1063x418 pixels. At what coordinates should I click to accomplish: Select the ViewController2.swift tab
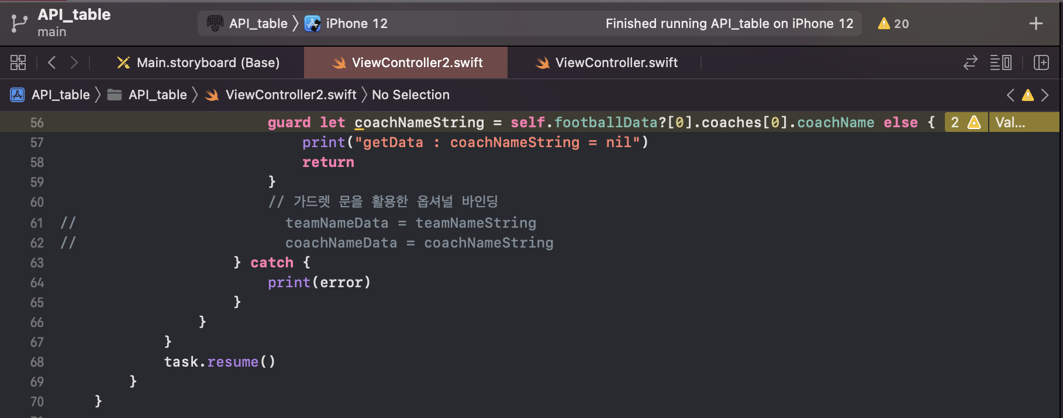click(406, 62)
